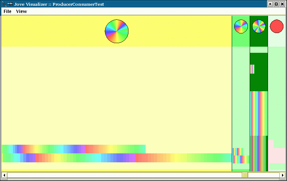Click the shorter rainbow stripe bar in the yellow column

pos(74,149)
